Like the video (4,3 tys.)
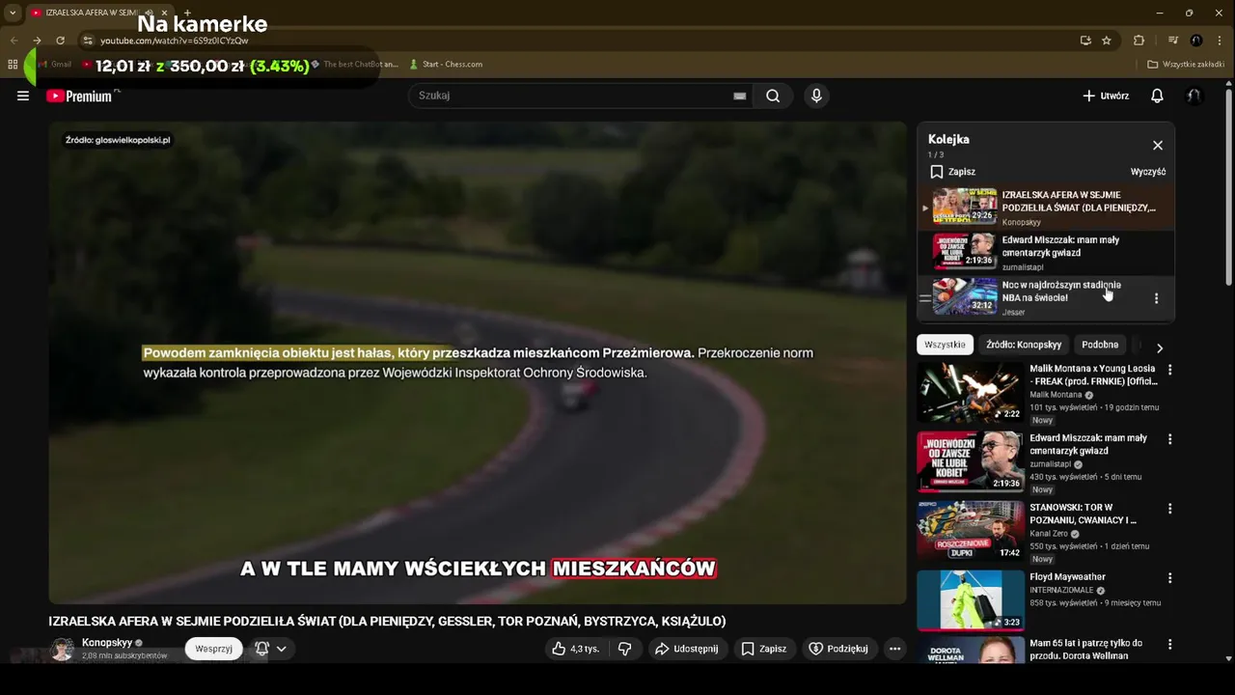 tap(575, 649)
